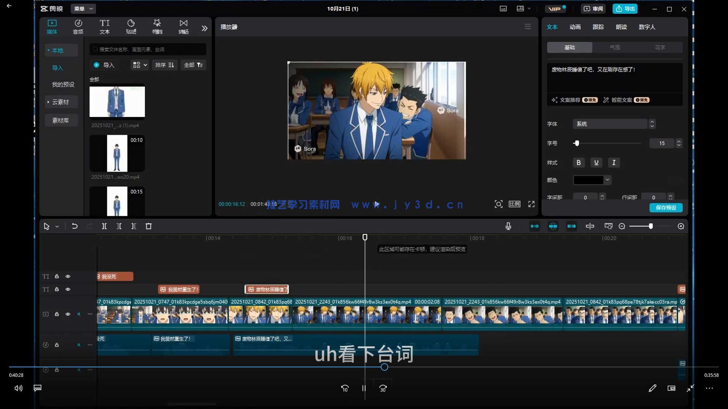Toggle bold style B button
The height and width of the screenshot is (409, 728).
[x=578, y=162]
